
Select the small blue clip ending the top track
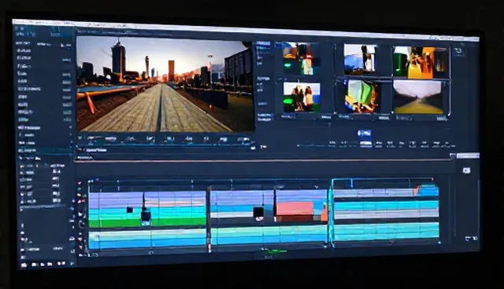pos(428,191)
